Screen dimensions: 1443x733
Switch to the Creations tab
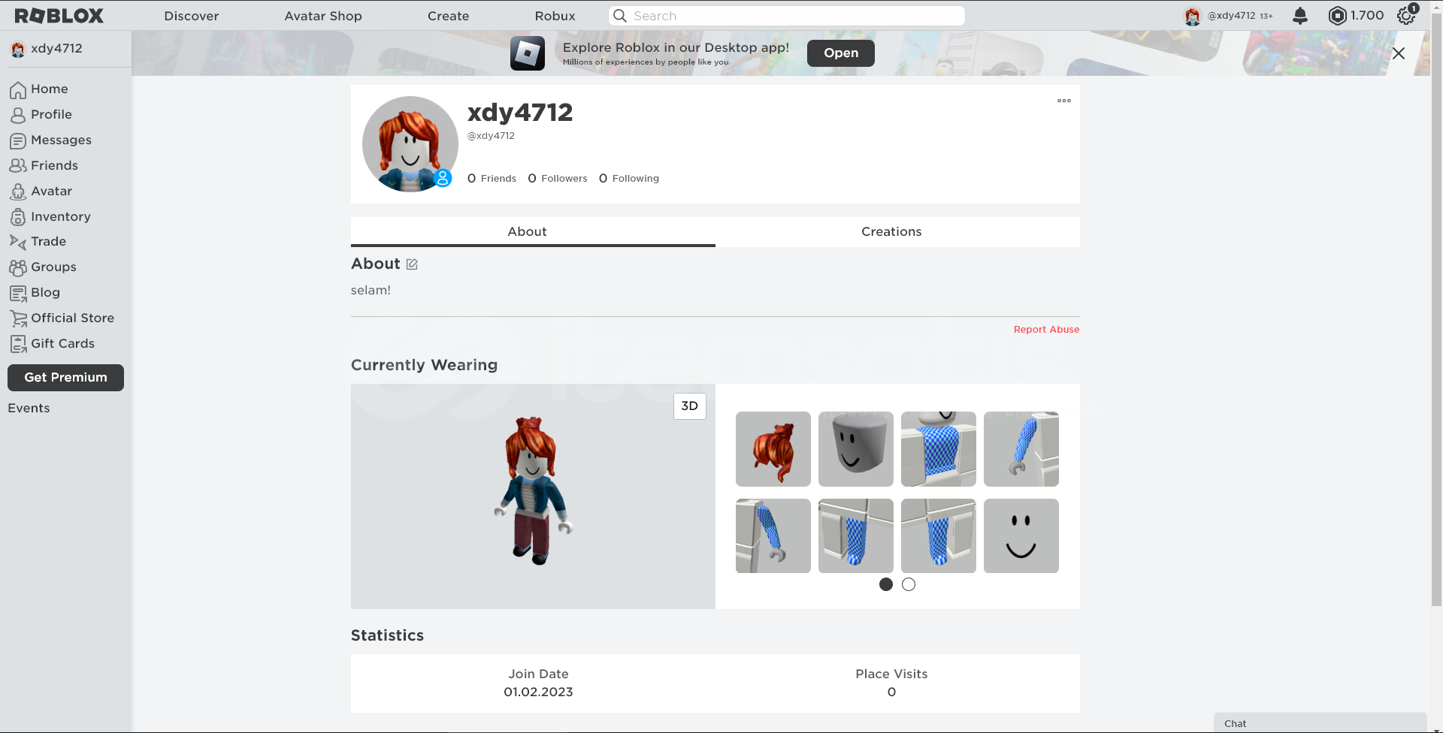[897, 231]
